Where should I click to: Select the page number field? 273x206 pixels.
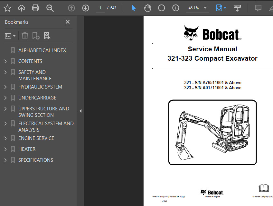pyautogui.click(x=100, y=8)
